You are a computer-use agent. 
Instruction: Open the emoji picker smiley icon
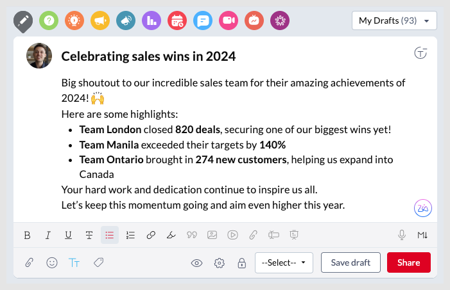pos(51,262)
